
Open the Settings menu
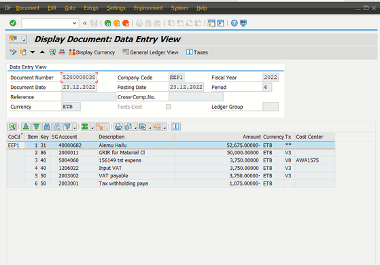tap(116, 8)
